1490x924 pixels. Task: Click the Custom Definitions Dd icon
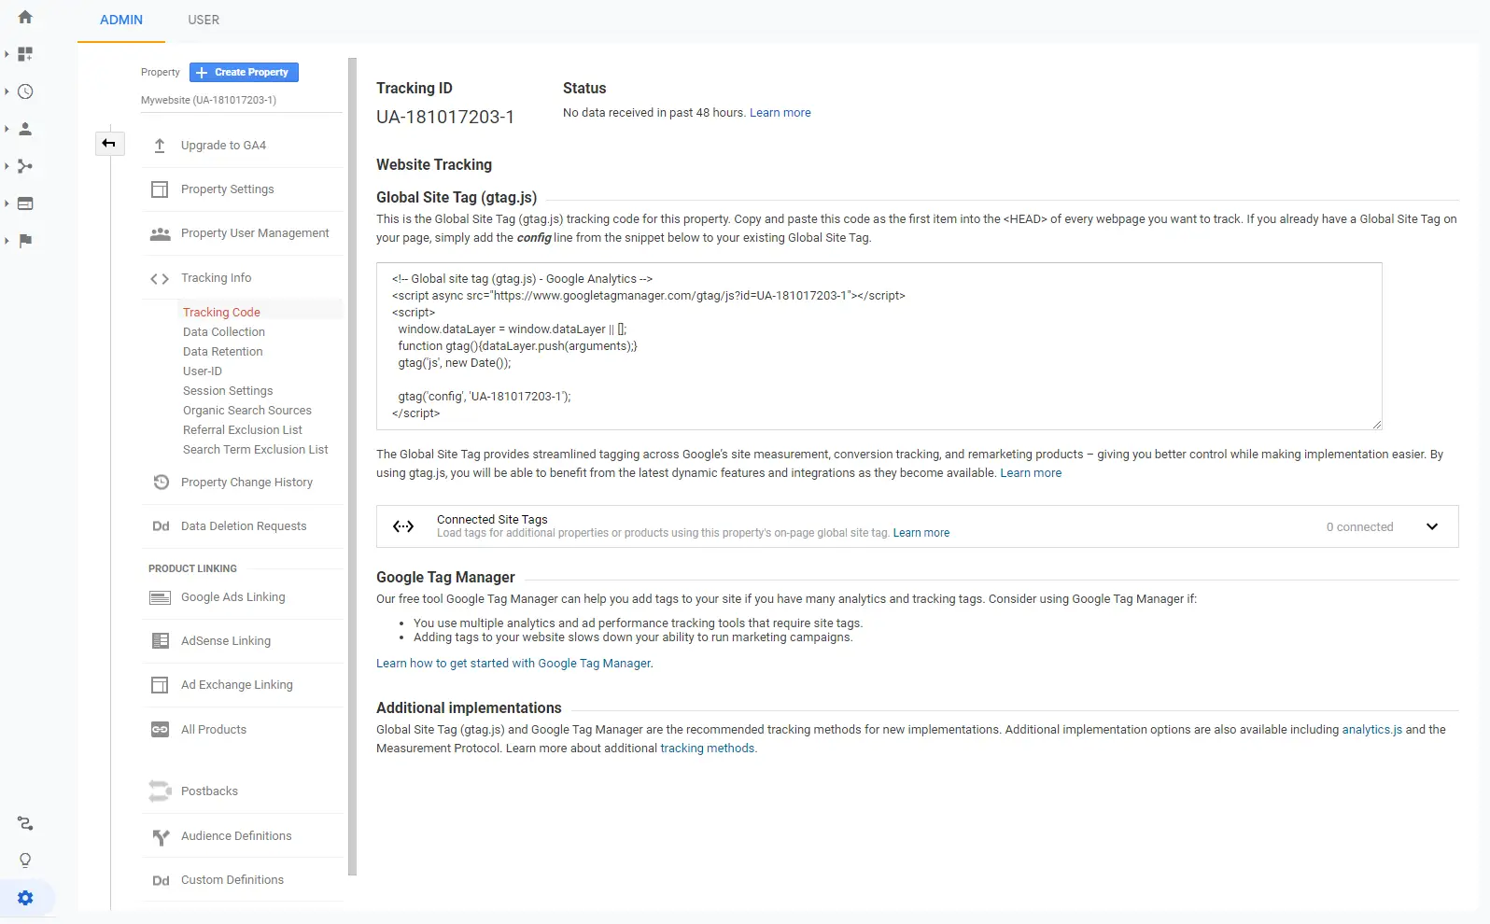[161, 880]
